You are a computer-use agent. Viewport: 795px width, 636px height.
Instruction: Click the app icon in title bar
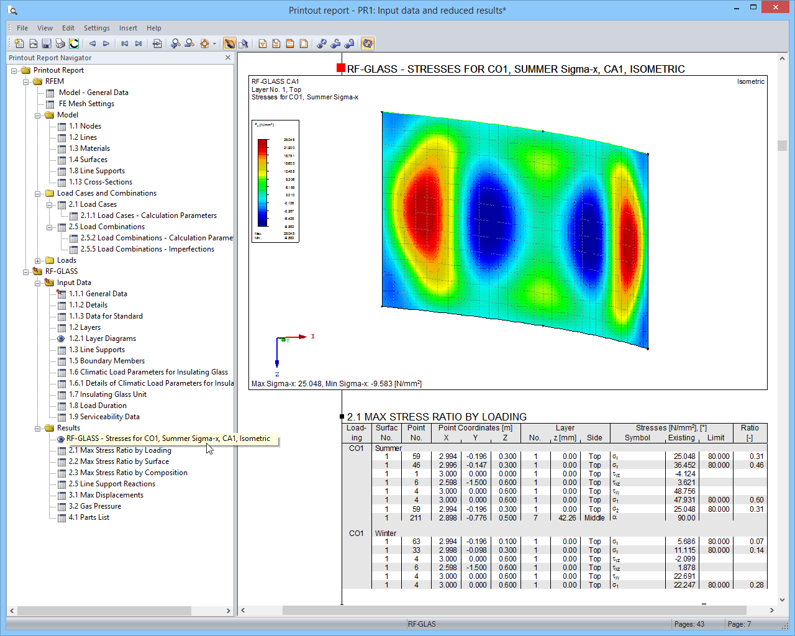13,10
